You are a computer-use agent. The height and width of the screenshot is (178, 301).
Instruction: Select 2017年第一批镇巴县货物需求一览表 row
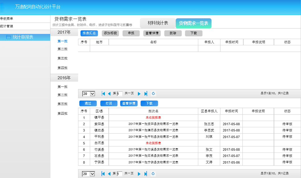pyautogui.click(x=189, y=130)
